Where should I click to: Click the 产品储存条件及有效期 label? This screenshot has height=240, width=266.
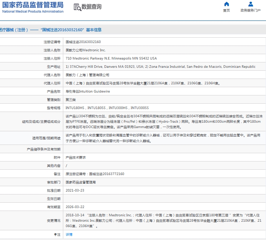click(x=43, y=149)
